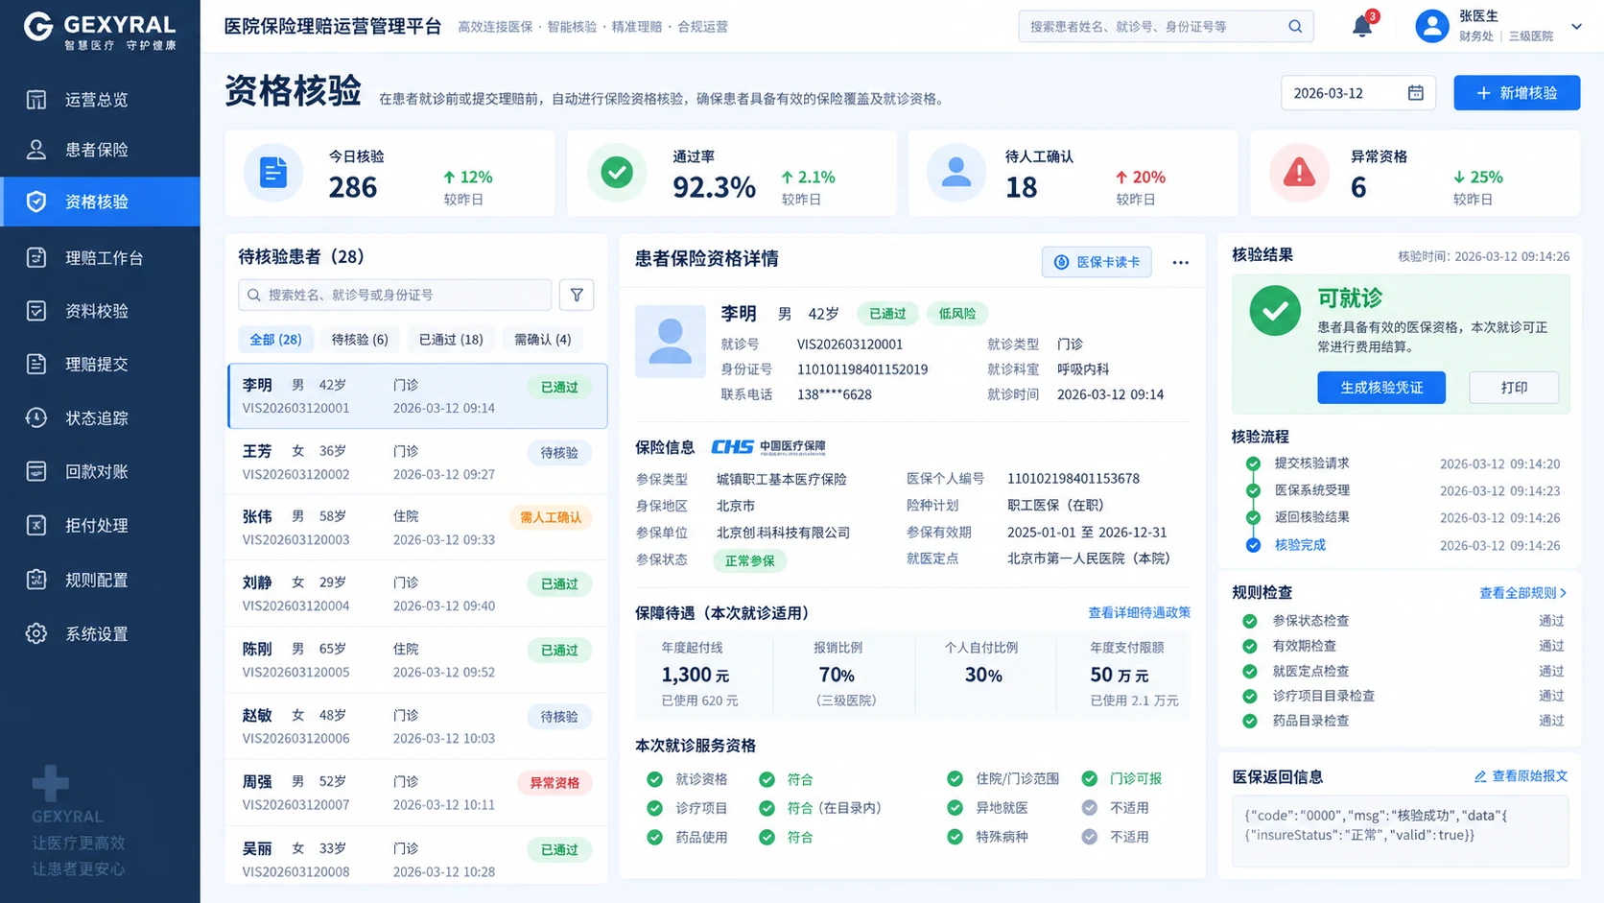
Task: Click the 患者保险 sidebar icon
Action: (x=36, y=150)
